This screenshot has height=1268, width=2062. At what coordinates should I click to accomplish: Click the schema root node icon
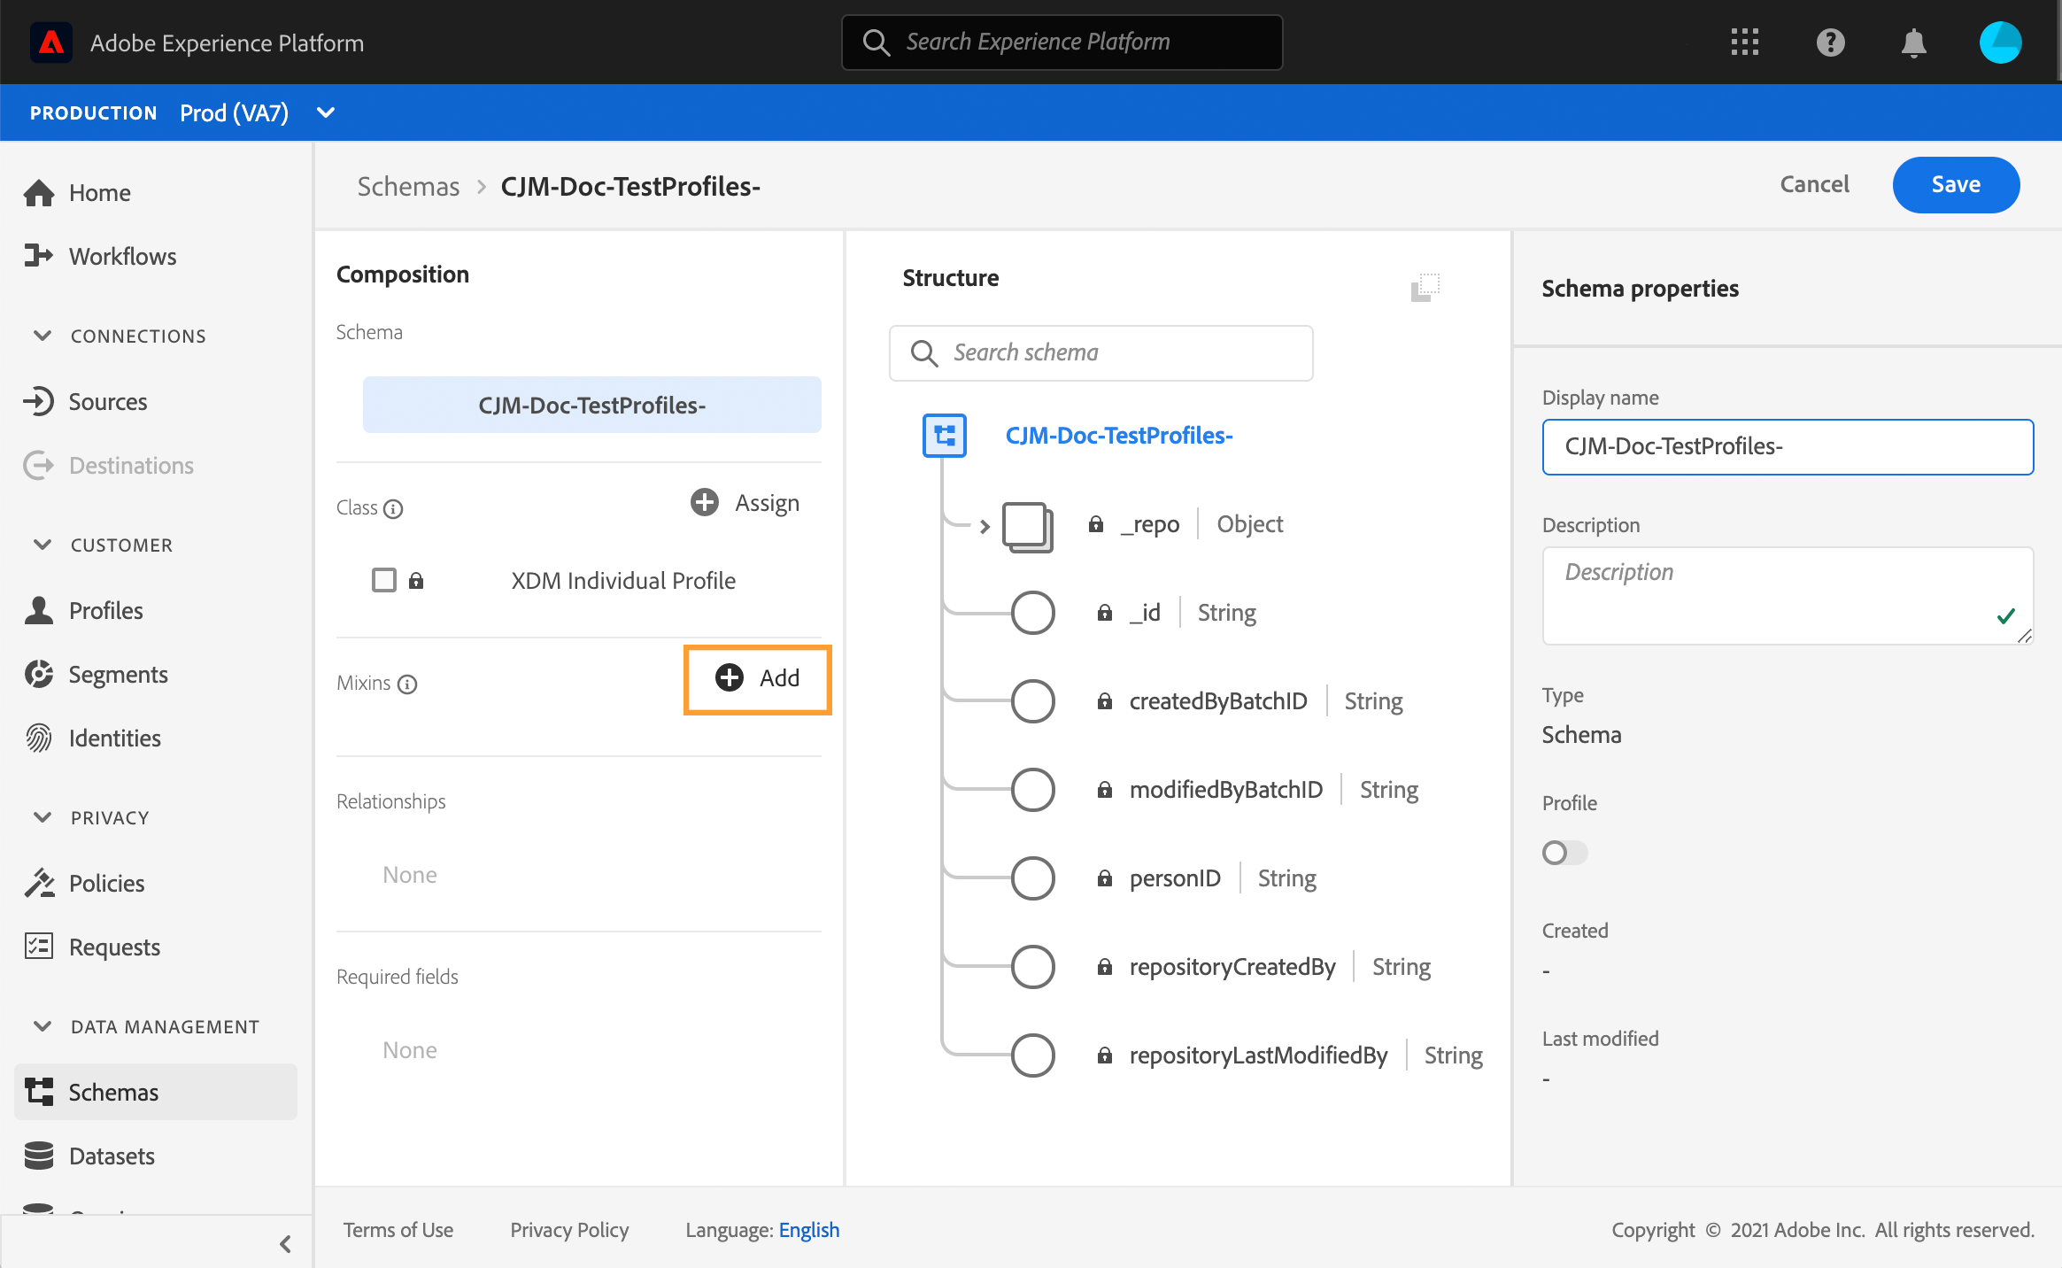tap(944, 436)
